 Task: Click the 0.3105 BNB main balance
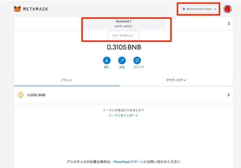pos(124,47)
